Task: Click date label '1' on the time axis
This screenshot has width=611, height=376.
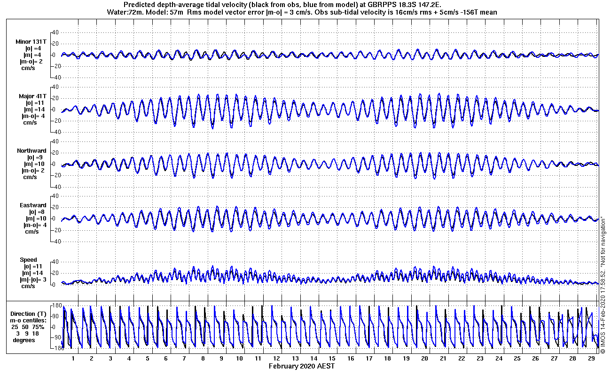Action: coord(73,359)
